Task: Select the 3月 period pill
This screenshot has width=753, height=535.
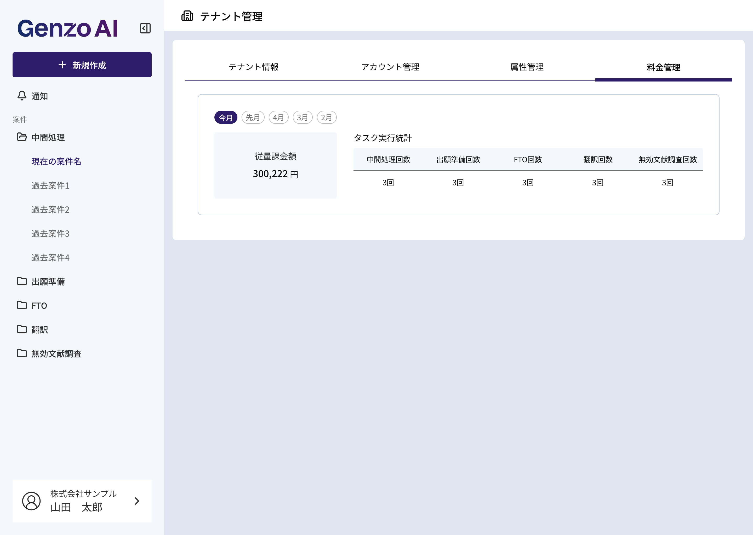Action: point(303,118)
